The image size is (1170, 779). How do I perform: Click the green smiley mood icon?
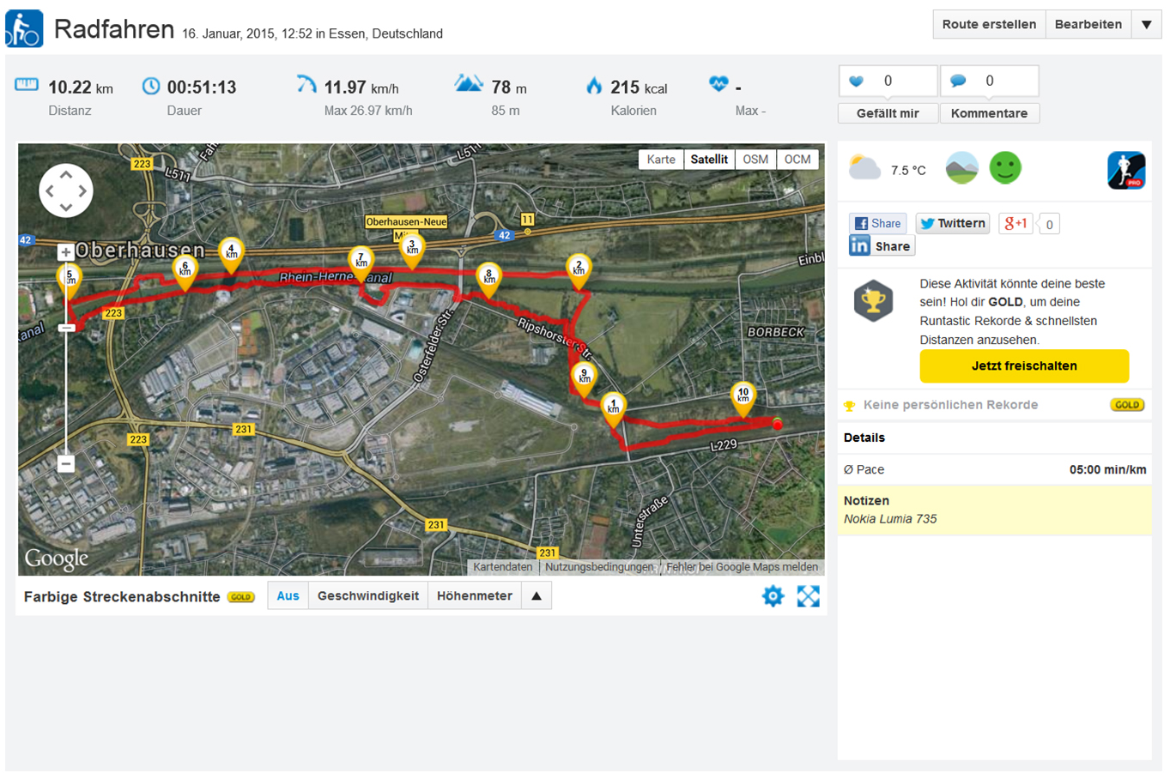pos(1005,167)
